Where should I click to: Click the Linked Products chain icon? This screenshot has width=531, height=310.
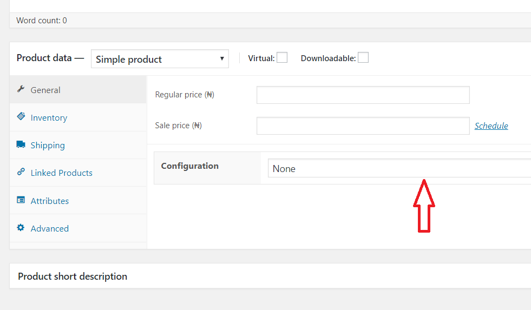tap(21, 172)
